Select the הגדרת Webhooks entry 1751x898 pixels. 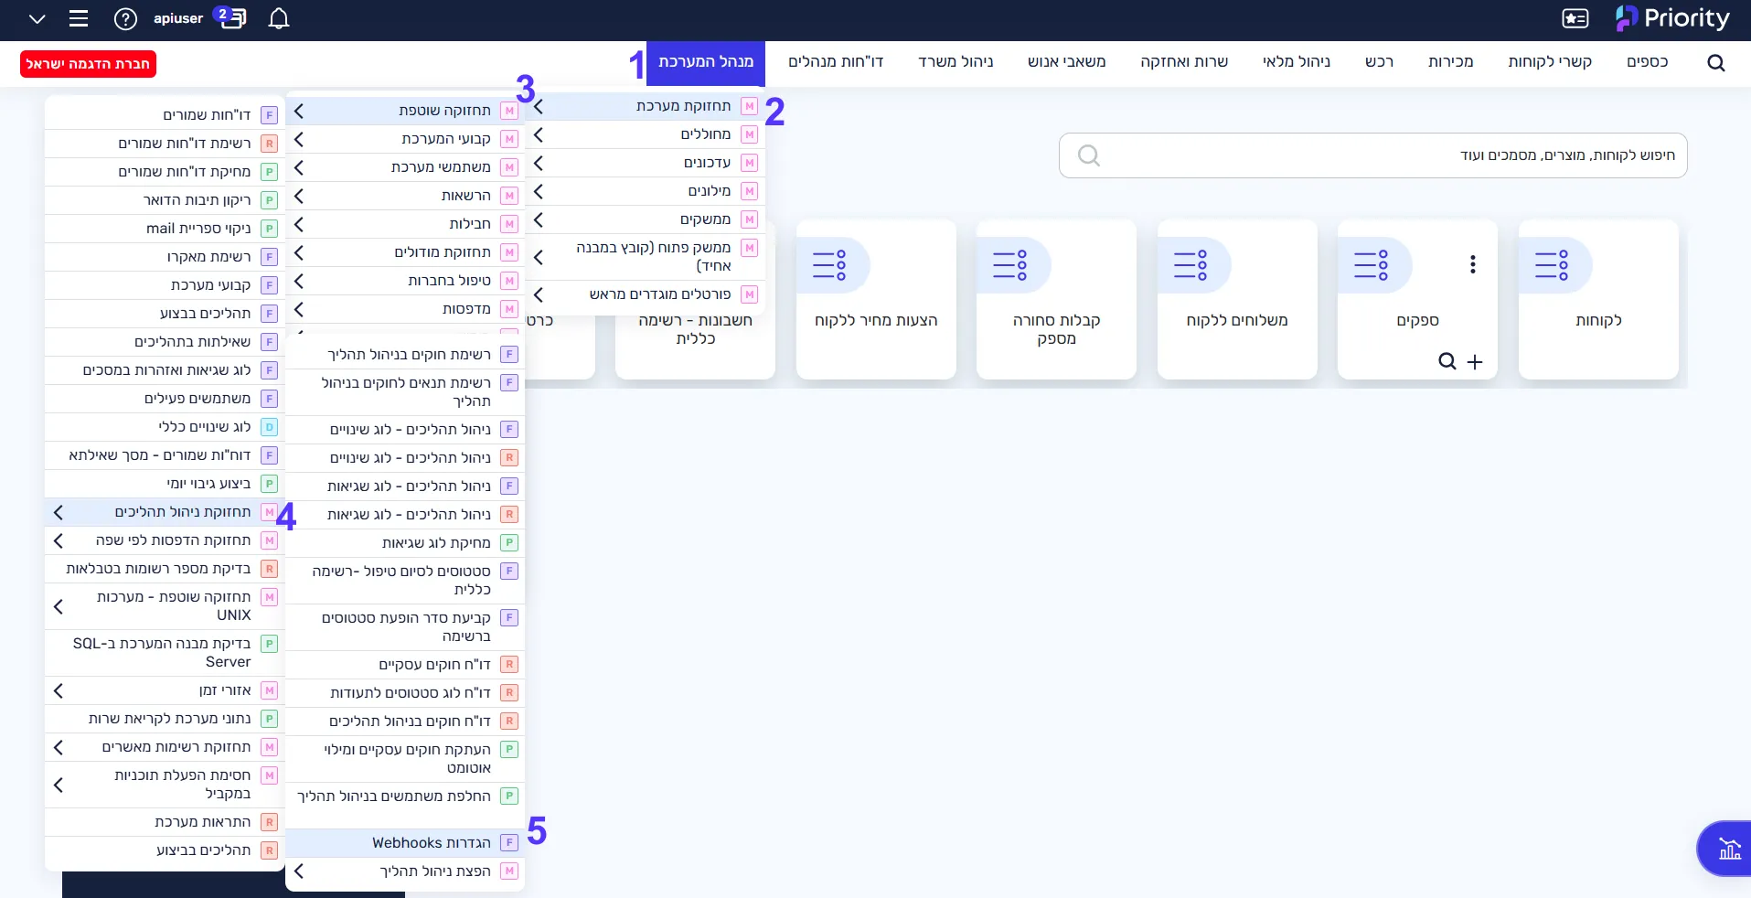[405, 843]
